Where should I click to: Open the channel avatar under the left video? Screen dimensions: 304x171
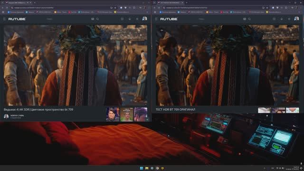(6, 116)
